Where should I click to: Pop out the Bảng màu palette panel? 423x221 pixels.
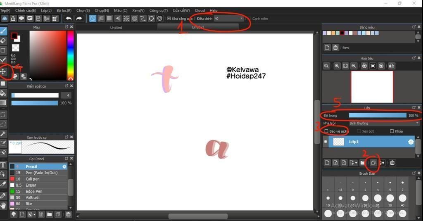tap(414, 27)
